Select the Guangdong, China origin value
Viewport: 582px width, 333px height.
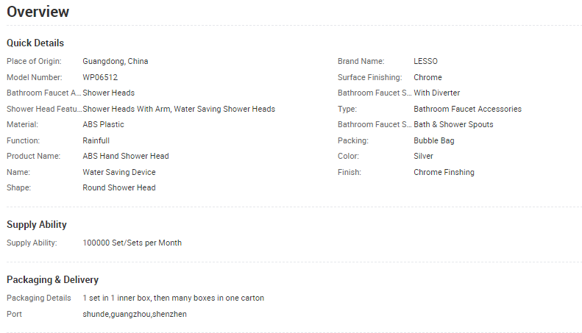[x=115, y=61]
